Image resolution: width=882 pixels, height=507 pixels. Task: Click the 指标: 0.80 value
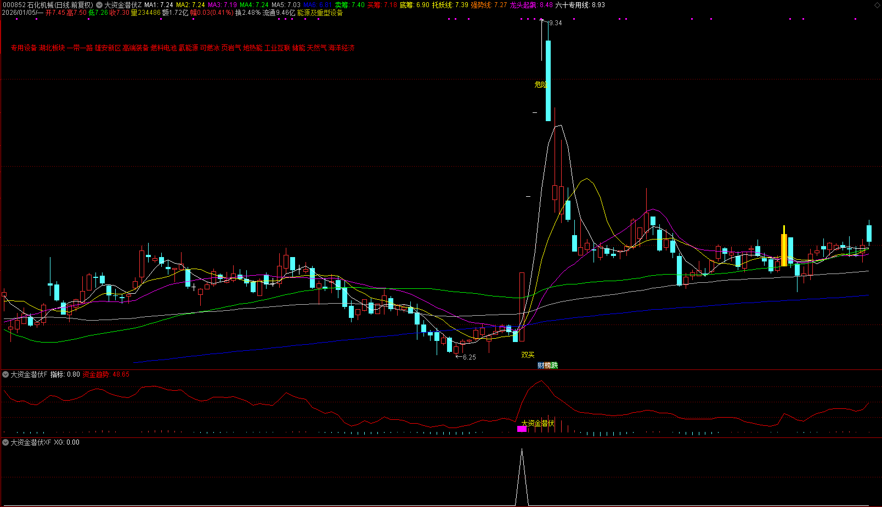pos(65,374)
